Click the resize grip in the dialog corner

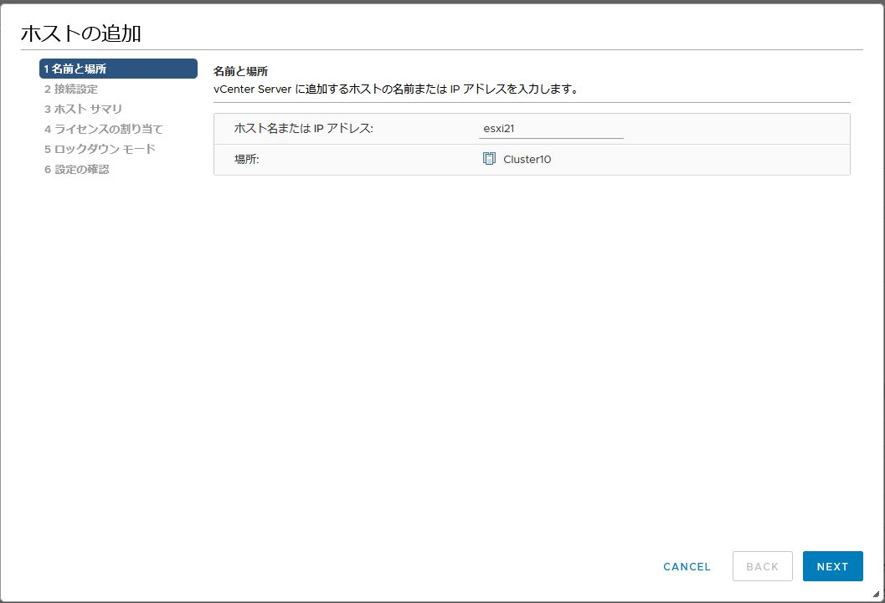tap(876, 594)
